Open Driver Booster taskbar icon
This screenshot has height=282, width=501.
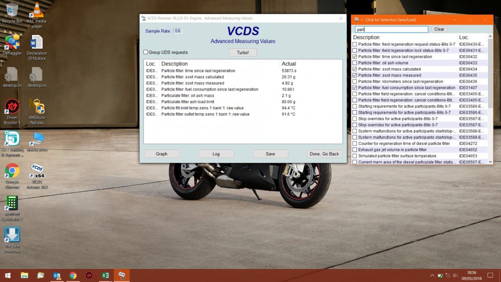[89, 275]
